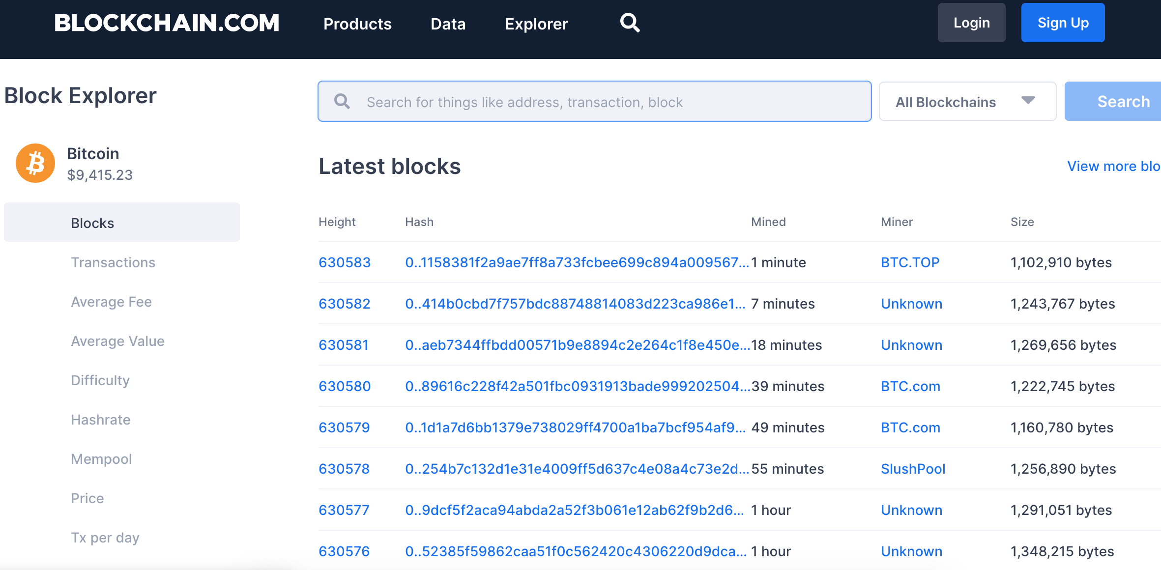Click the Login button

[971, 22]
